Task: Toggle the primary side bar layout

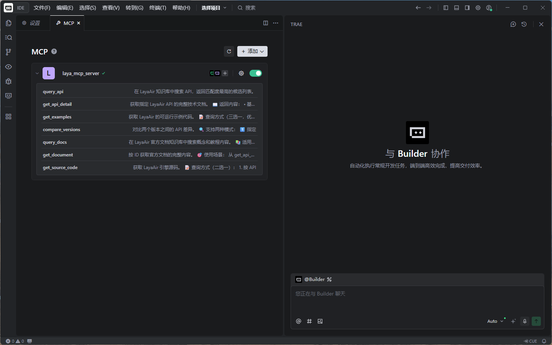Action: pos(446,8)
